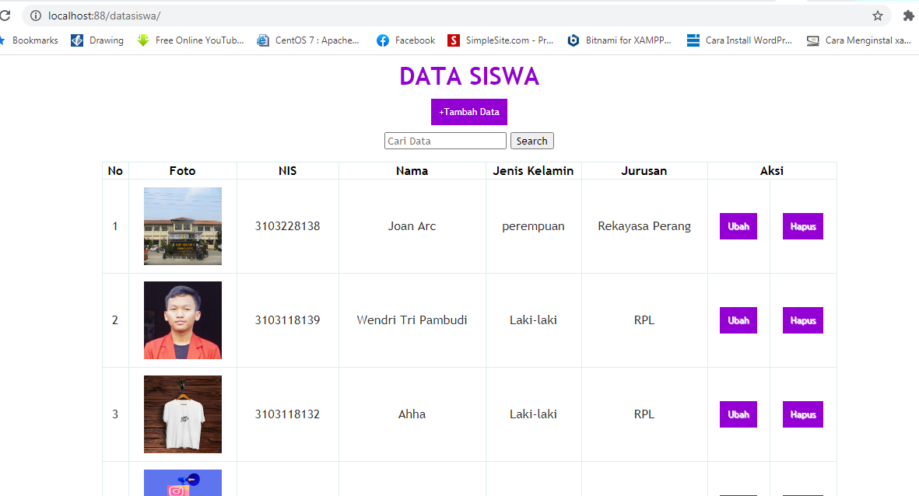Click the No column header
Image resolution: width=919 pixels, height=496 pixels.
click(x=115, y=171)
